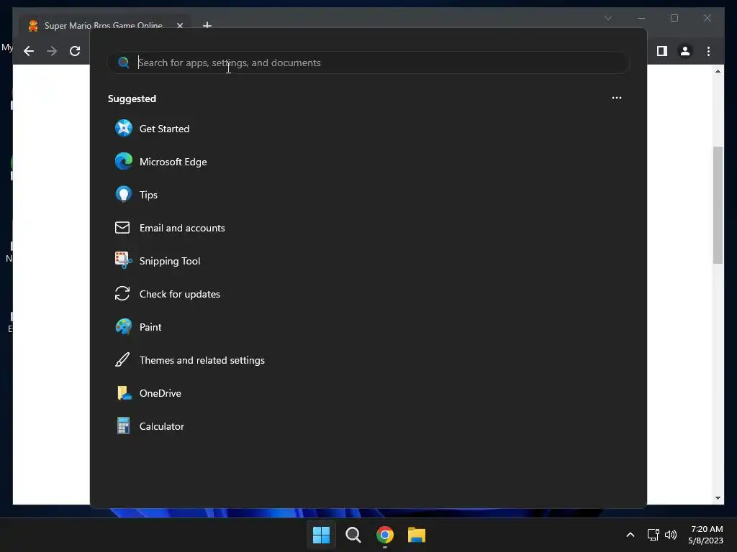Focus the Search for apps input field

pos(368,63)
